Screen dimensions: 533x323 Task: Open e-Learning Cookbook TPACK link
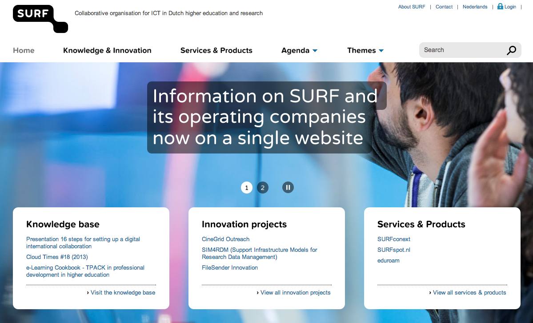[85, 271]
